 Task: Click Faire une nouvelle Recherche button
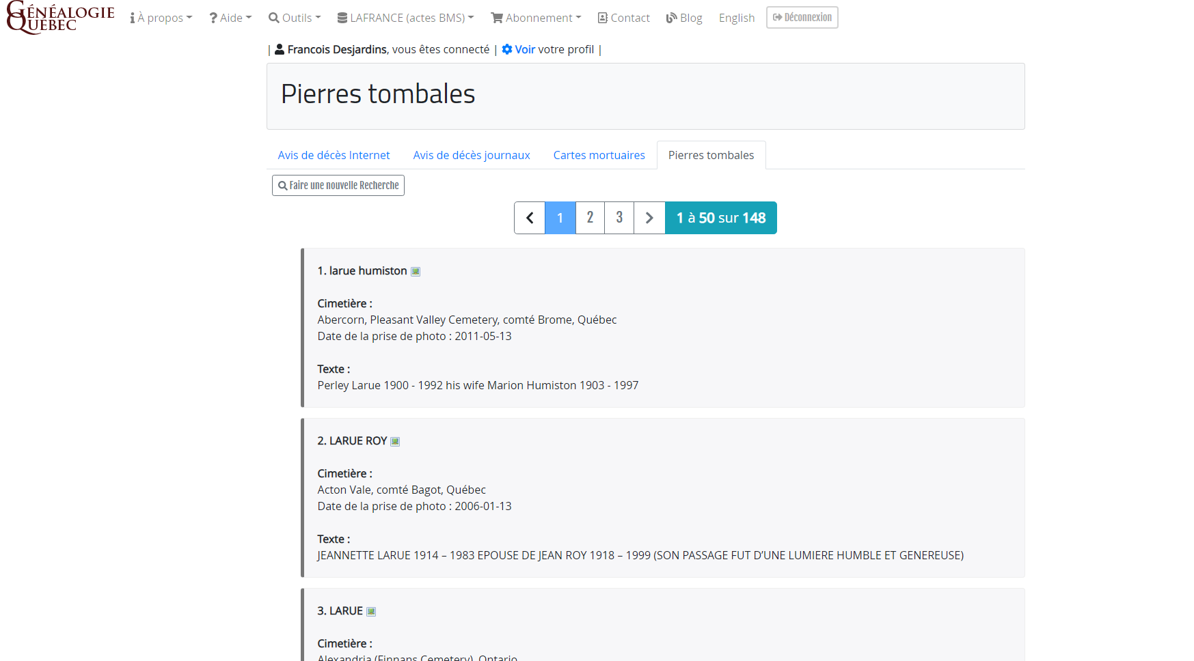click(338, 186)
